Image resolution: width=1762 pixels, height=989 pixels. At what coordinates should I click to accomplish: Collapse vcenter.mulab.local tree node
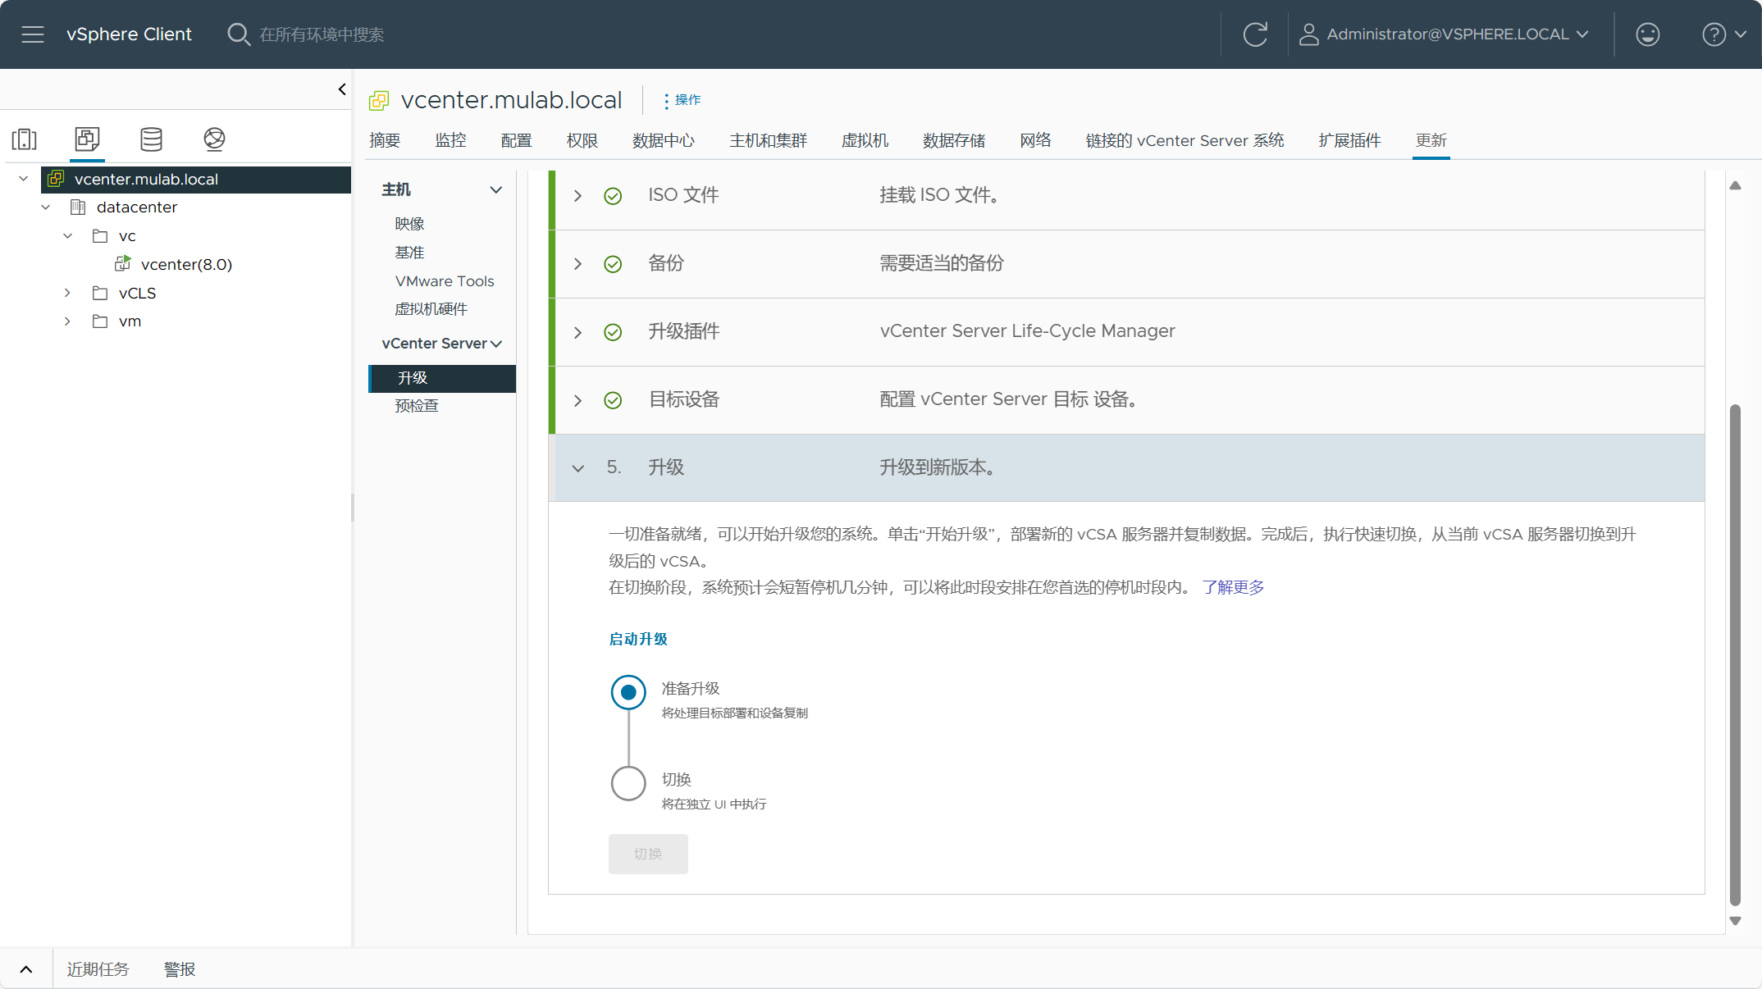click(23, 179)
